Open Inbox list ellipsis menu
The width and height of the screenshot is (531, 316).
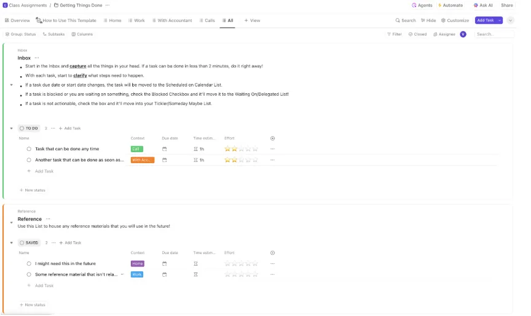click(x=37, y=58)
